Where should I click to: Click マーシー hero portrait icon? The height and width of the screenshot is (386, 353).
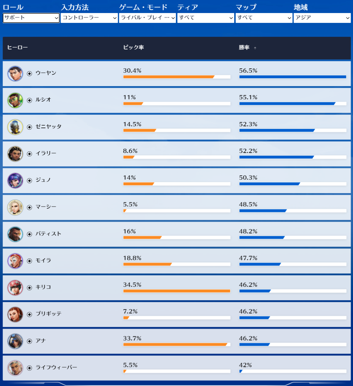point(15,207)
